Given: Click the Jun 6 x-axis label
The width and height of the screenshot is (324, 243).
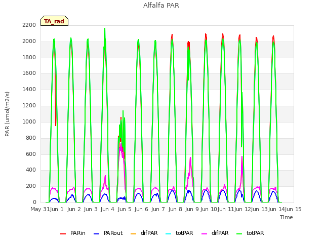Looking at the screenshot, I should (x=141, y=209).
